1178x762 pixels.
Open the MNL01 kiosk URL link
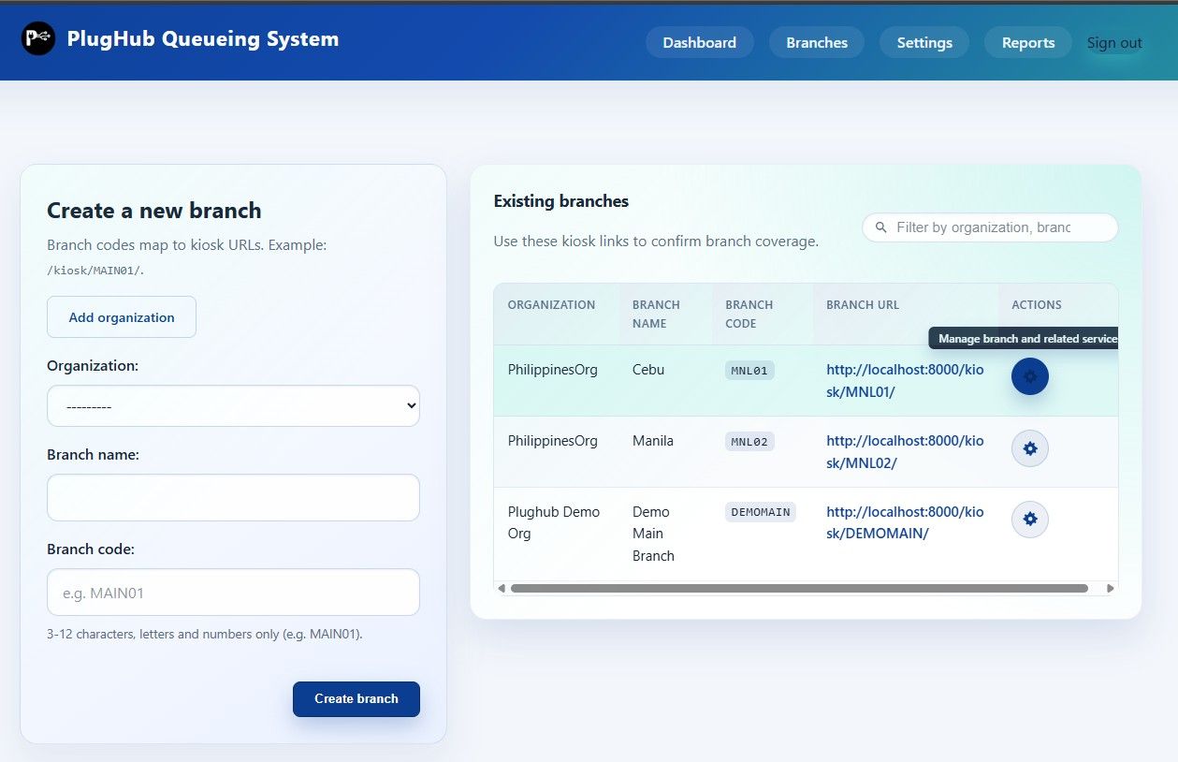[x=904, y=380]
